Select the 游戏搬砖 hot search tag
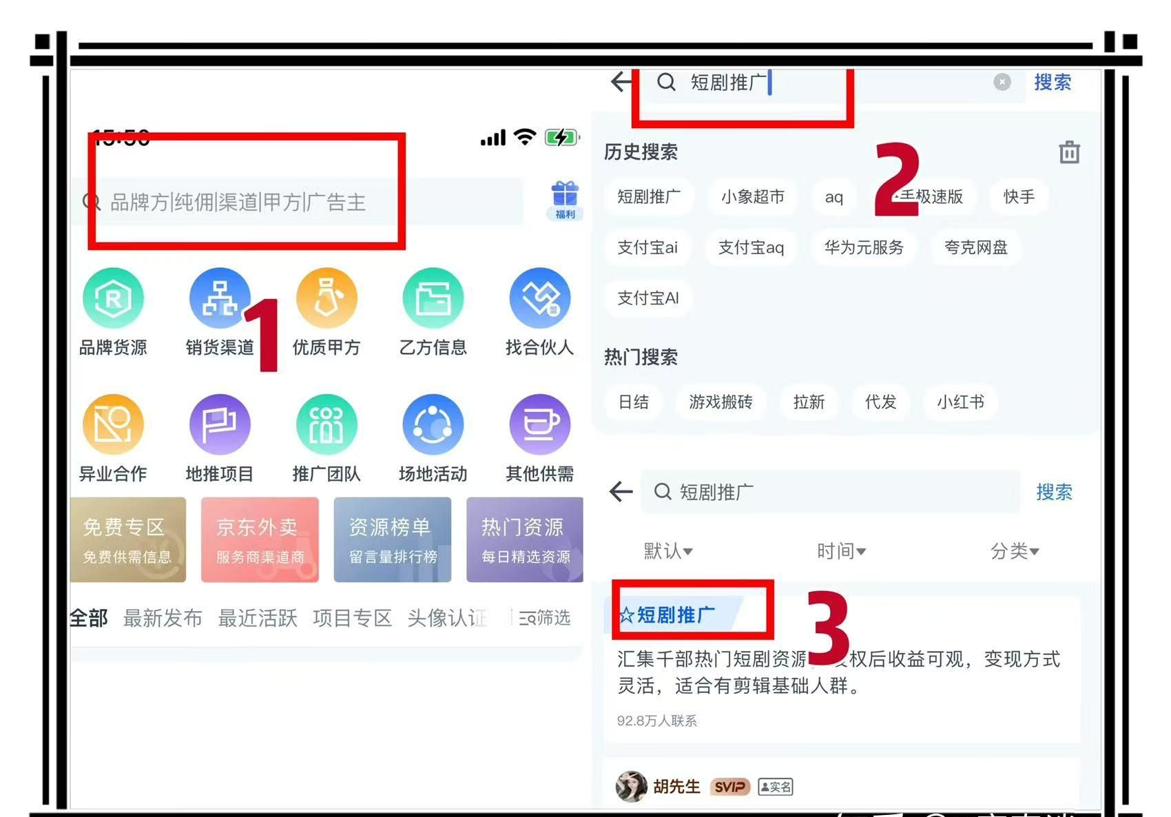 [721, 402]
